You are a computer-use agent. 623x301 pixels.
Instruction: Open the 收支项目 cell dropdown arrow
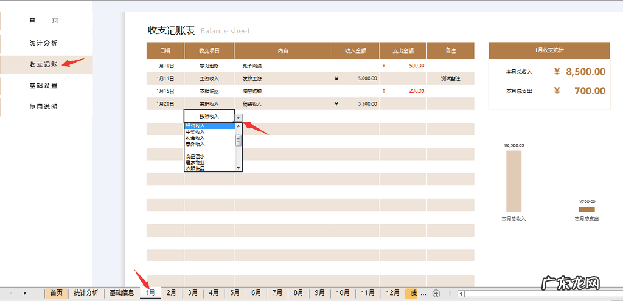coord(238,118)
